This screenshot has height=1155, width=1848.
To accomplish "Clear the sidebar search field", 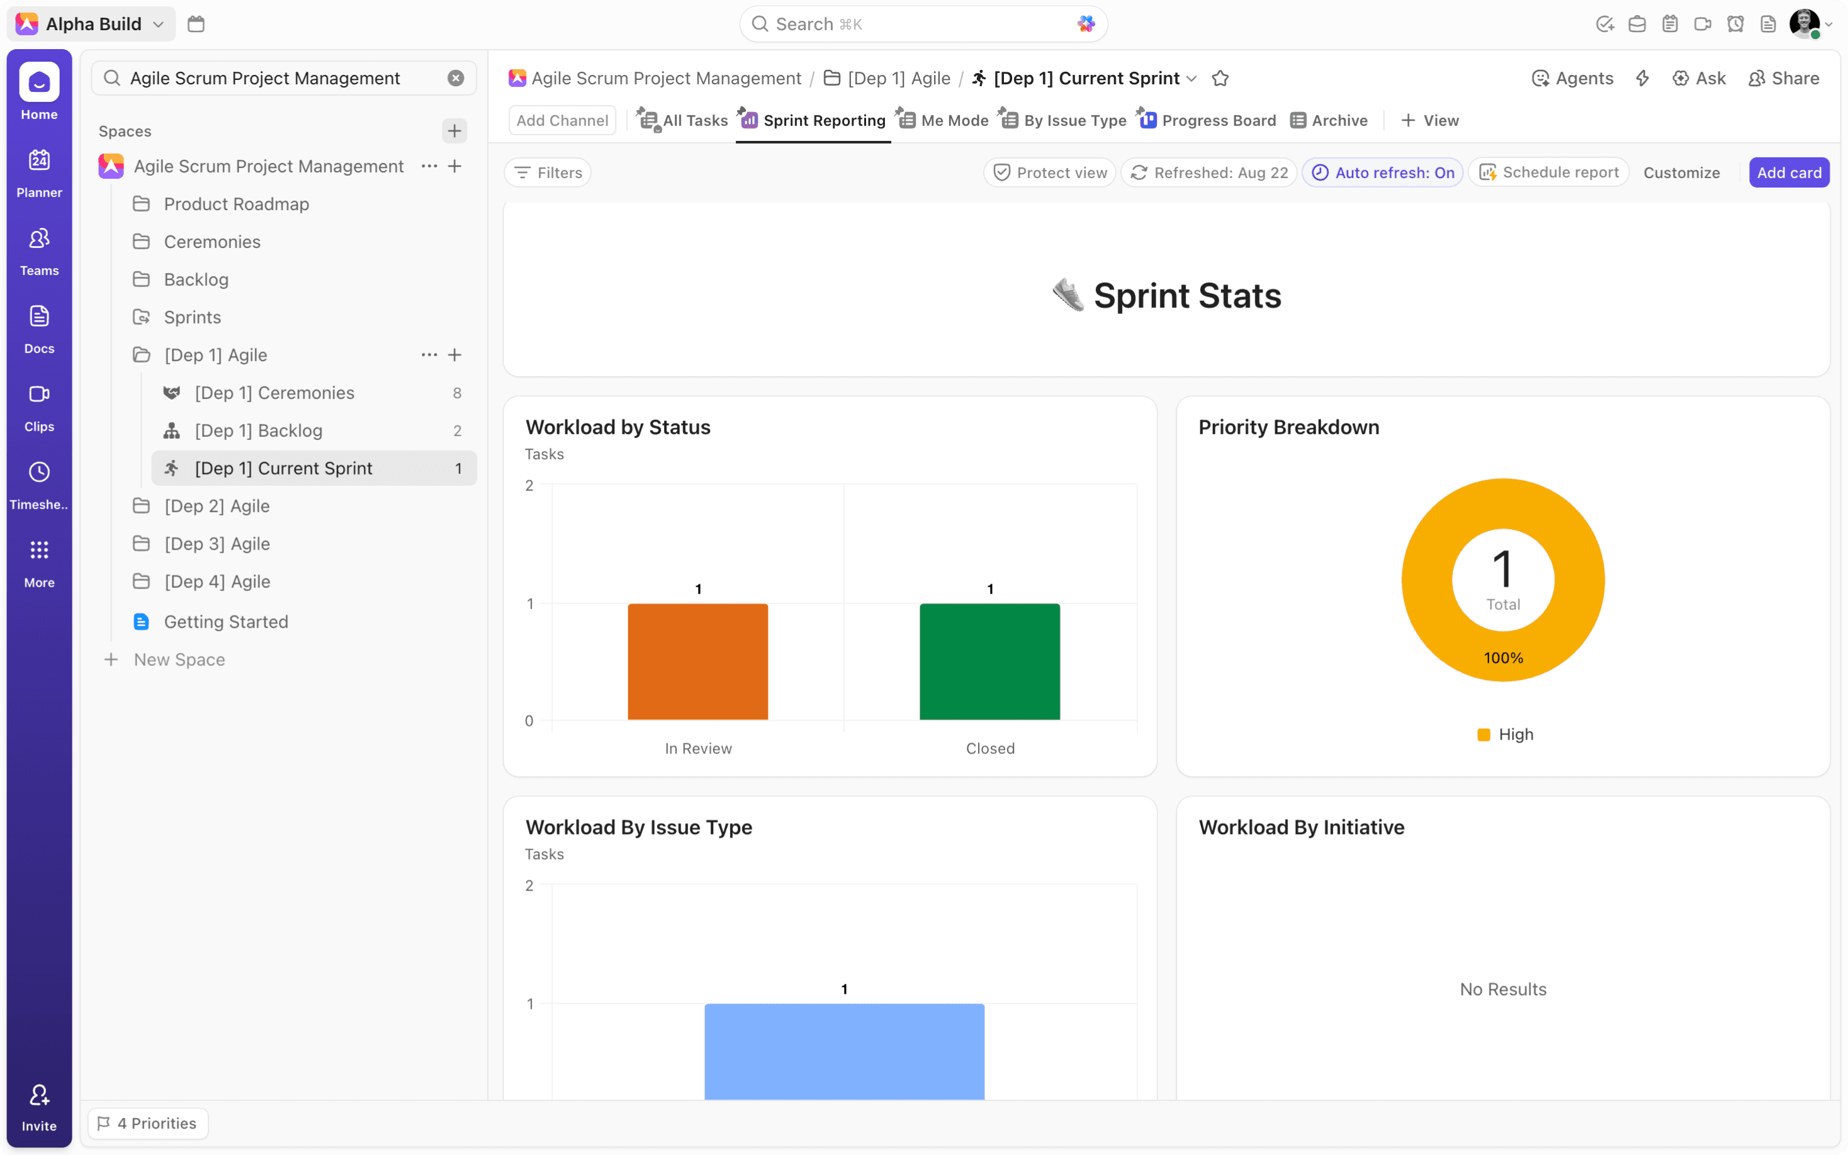I will [456, 79].
